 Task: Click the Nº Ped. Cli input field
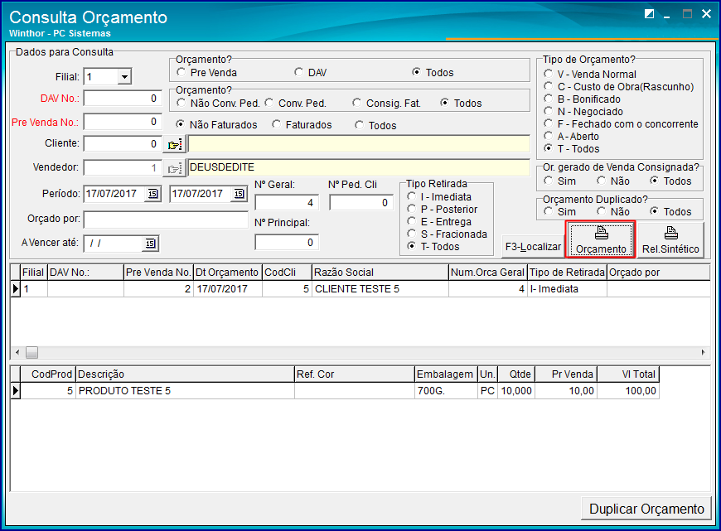361,203
